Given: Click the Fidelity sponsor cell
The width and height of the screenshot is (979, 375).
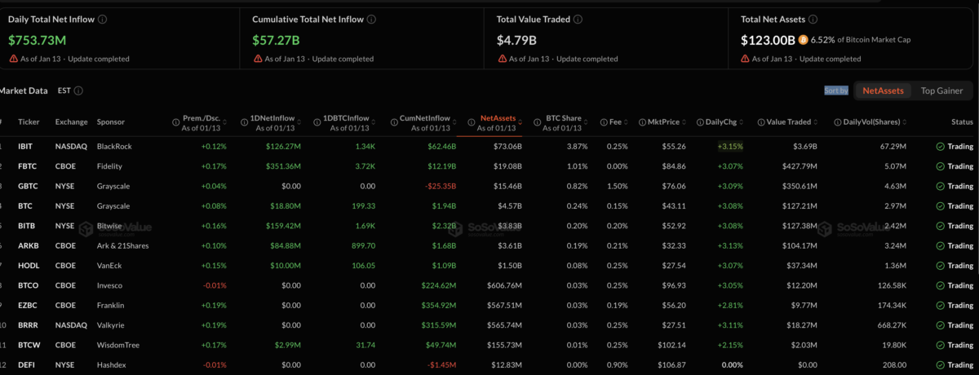Looking at the screenshot, I should [110, 166].
